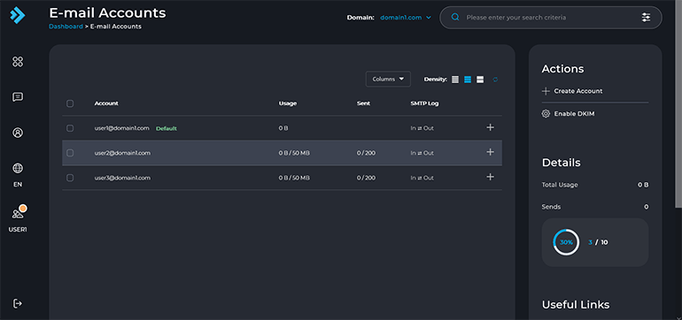682x320 pixels.
Task: Refresh the accounts table
Action: [x=495, y=80]
